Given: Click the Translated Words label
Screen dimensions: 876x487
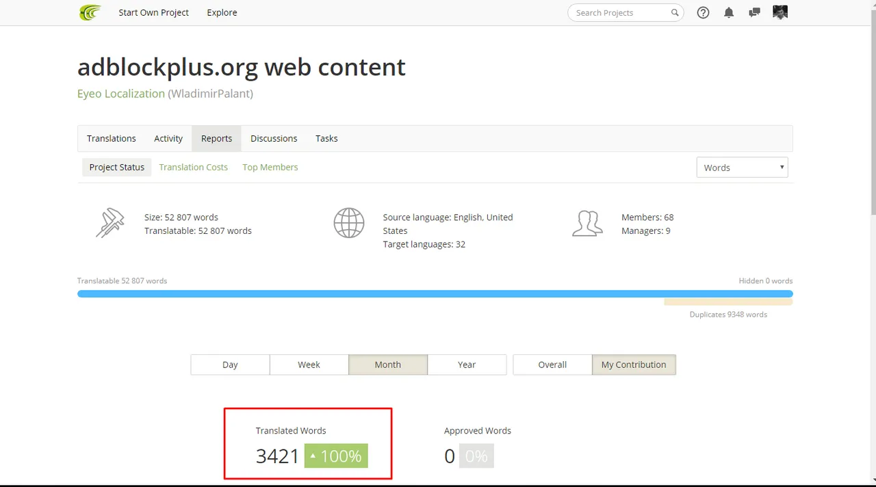Looking at the screenshot, I should [291, 430].
